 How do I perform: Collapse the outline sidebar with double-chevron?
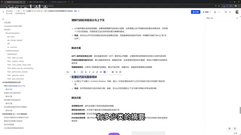coord(3,19)
